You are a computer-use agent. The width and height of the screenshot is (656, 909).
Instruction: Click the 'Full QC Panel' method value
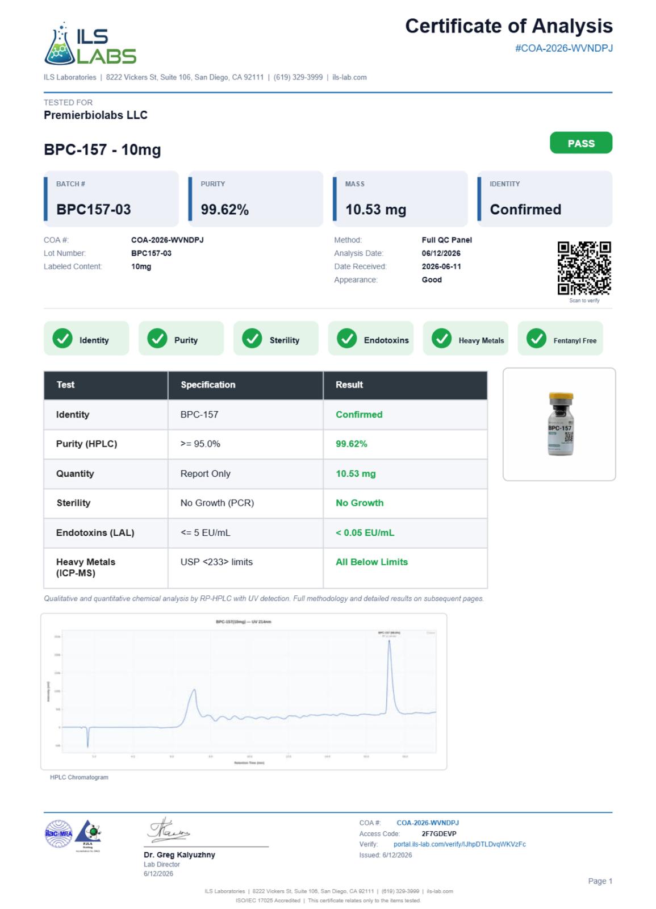point(447,240)
